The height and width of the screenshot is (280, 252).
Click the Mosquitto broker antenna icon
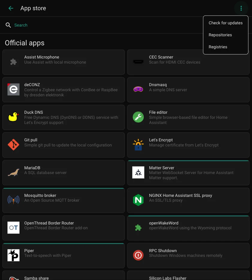(13, 200)
